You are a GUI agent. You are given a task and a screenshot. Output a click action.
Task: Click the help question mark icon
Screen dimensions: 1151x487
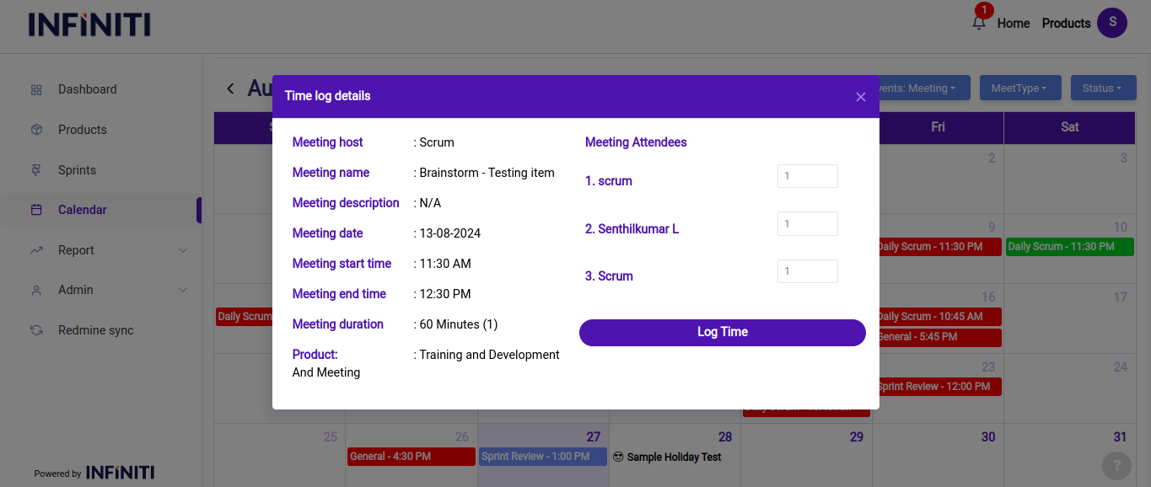(1116, 465)
